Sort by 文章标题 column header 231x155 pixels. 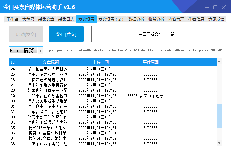pyautogui.click(x=51, y=62)
